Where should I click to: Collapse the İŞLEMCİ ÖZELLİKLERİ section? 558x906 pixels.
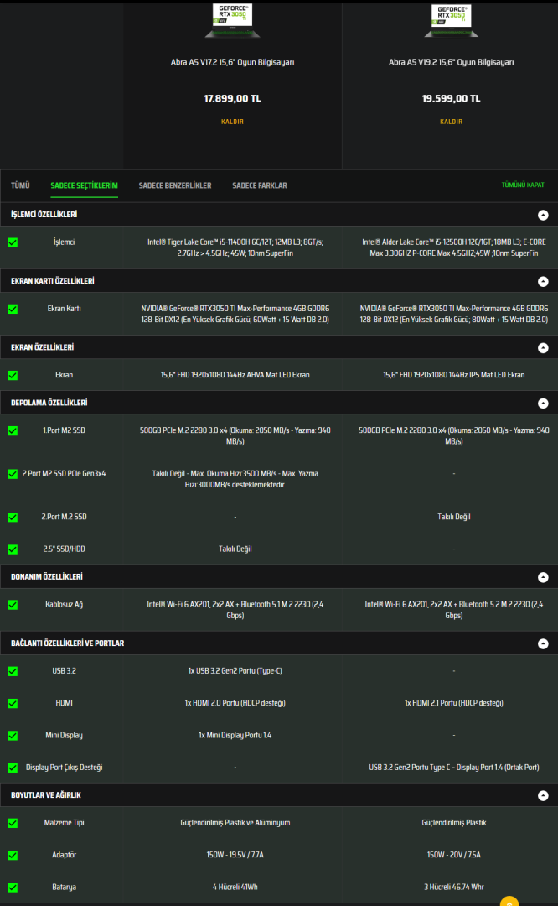click(x=543, y=215)
